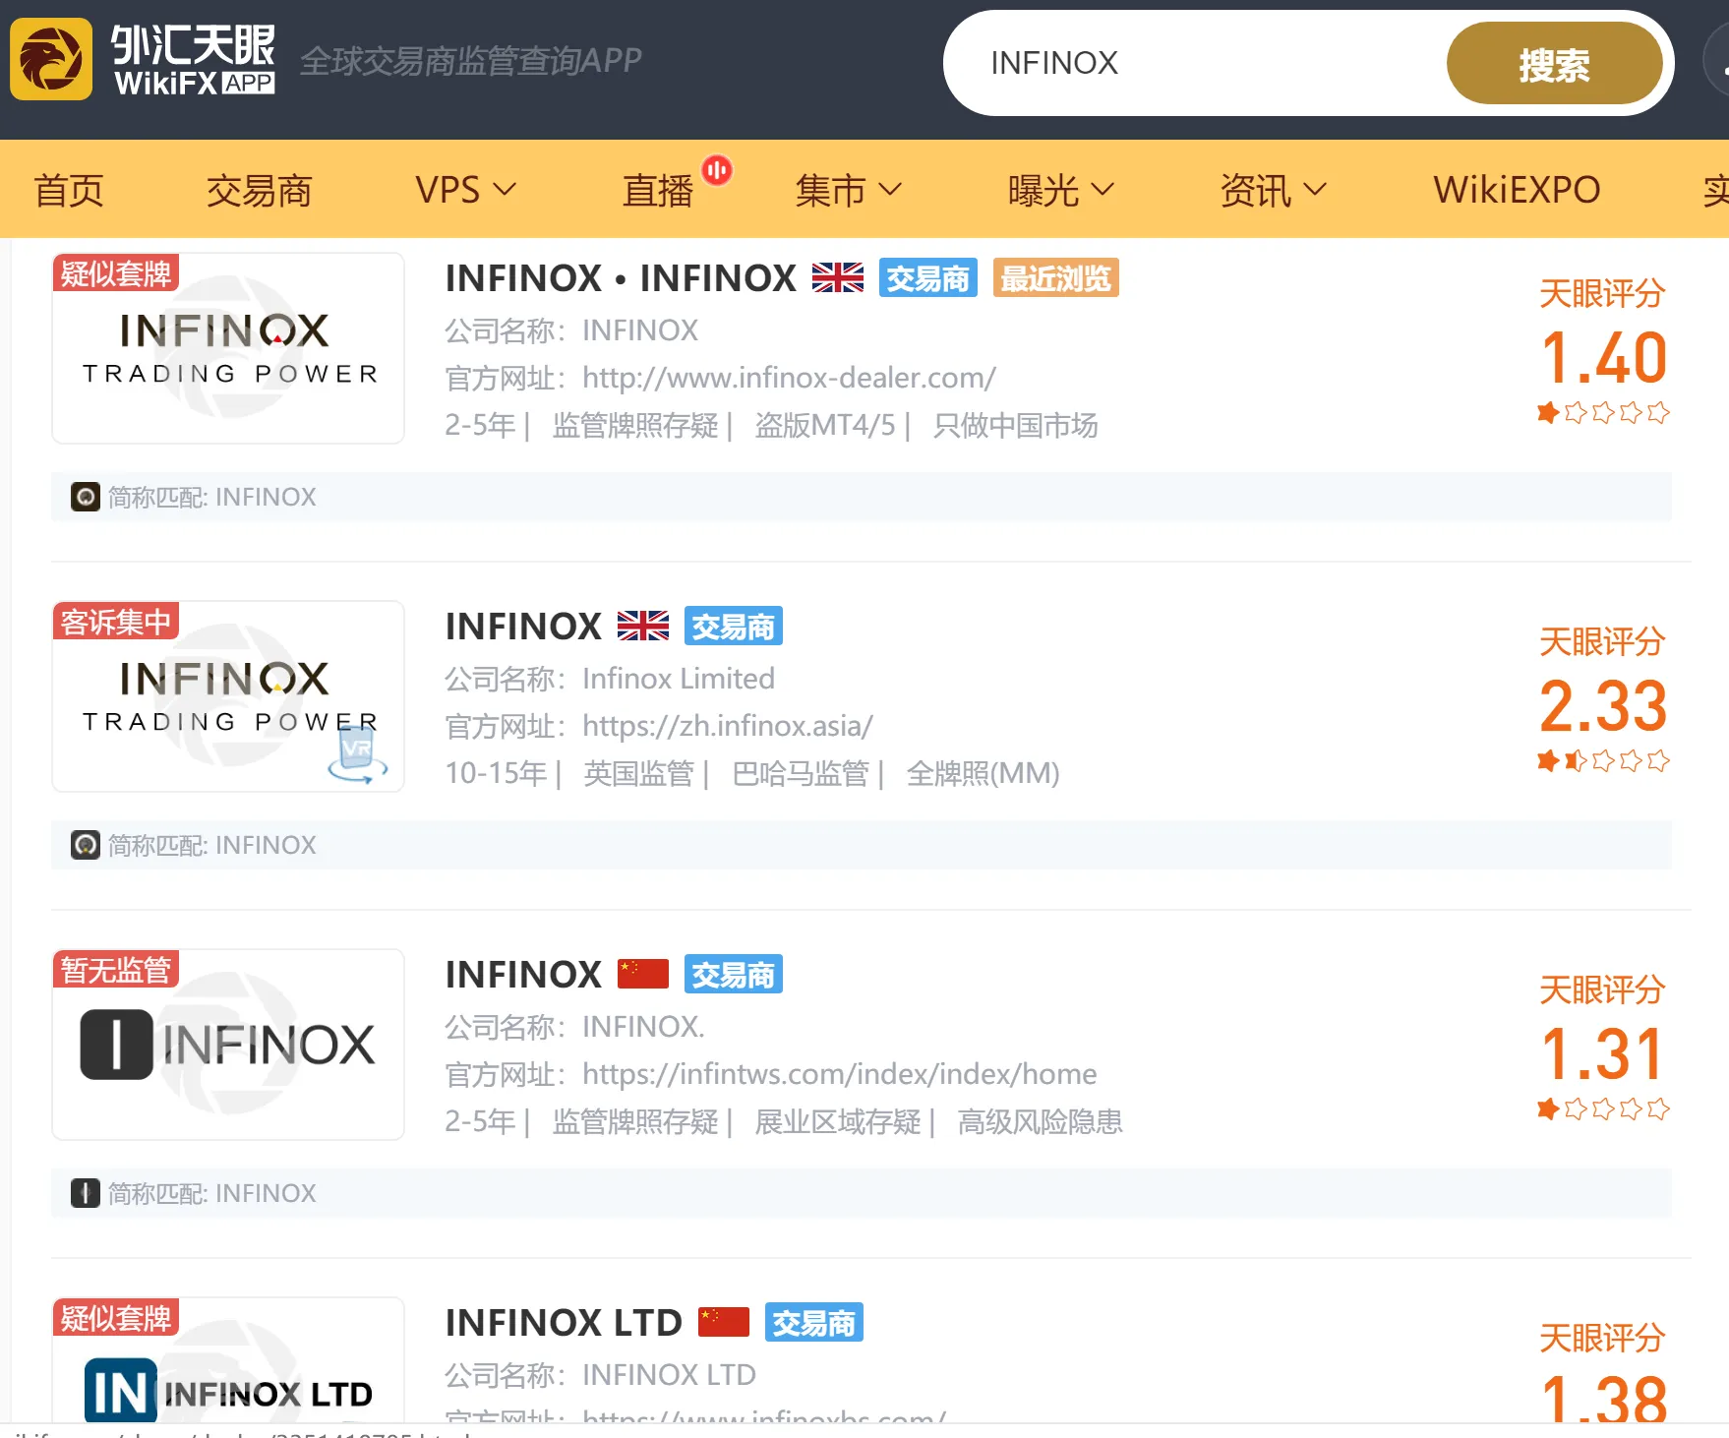Image resolution: width=1729 pixels, height=1438 pixels.
Task: Click 外汇天眼 WikiFX APP wordmark
Action: pyautogui.click(x=194, y=60)
